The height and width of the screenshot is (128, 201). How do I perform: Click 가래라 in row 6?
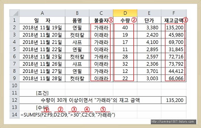(101, 56)
